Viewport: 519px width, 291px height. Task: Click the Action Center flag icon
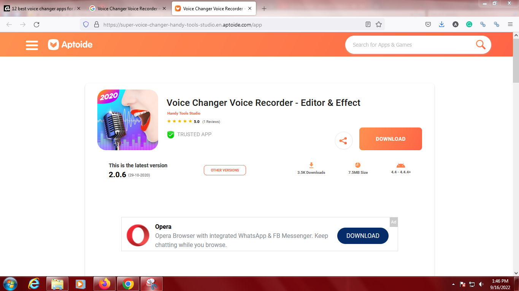(x=463, y=284)
